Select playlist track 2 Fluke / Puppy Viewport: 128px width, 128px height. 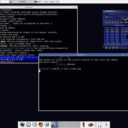pyautogui.click(x=116, y=29)
